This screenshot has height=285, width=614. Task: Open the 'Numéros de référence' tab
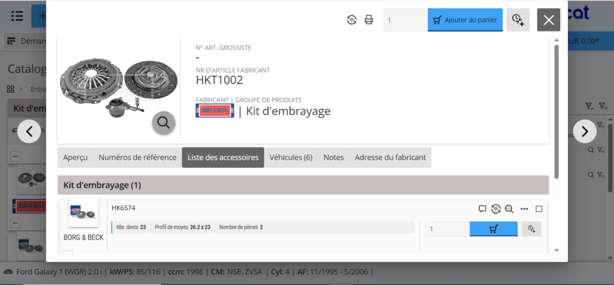point(137,157)
